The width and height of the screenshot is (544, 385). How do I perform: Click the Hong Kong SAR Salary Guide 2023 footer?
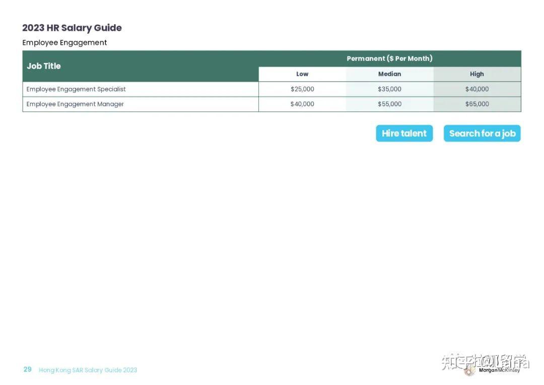(x=88, y=370)
